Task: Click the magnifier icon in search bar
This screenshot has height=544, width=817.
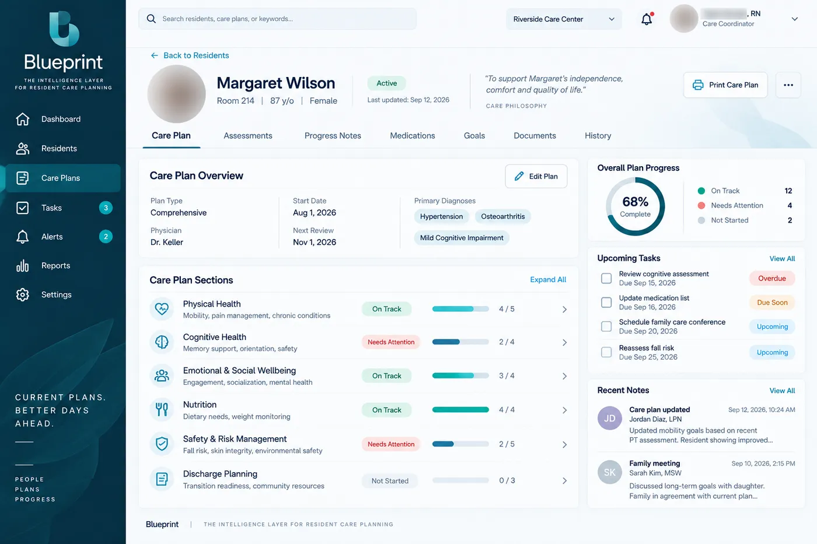Action: (151, 19)
